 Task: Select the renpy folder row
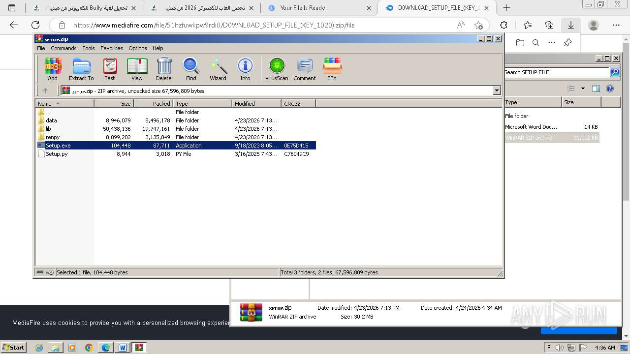click(176, 137)
